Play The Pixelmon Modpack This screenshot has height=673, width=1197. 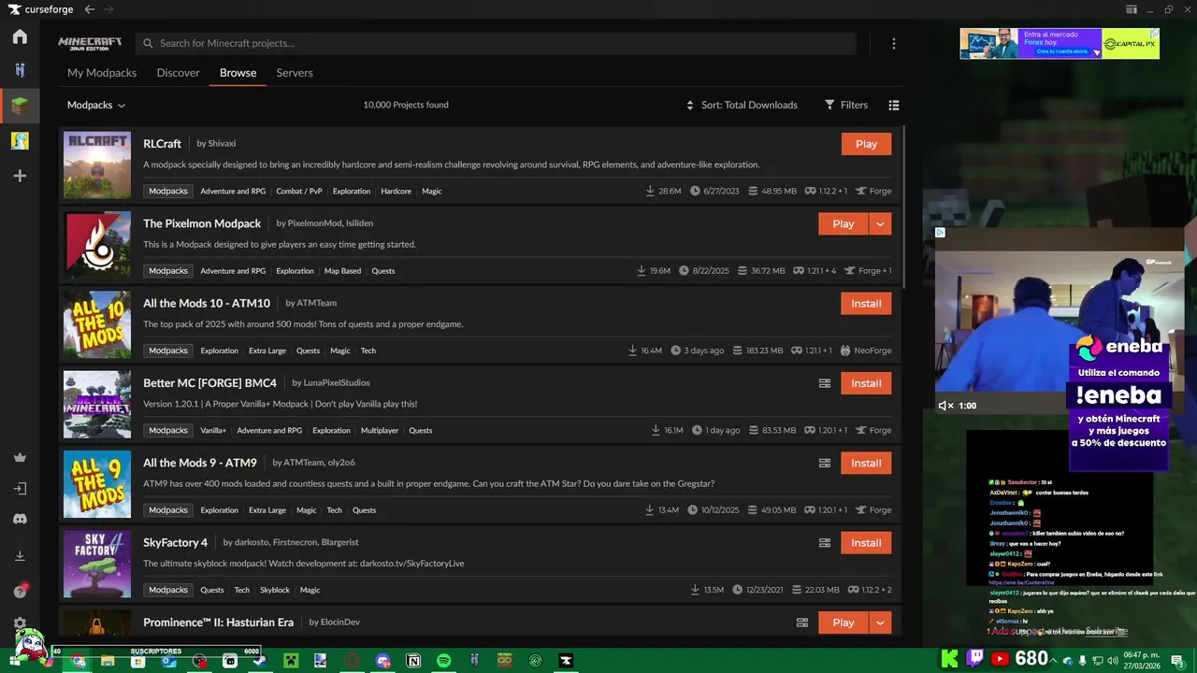(844, 224)
